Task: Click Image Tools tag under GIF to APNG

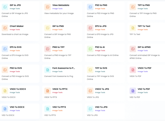Action: [143, 50]
